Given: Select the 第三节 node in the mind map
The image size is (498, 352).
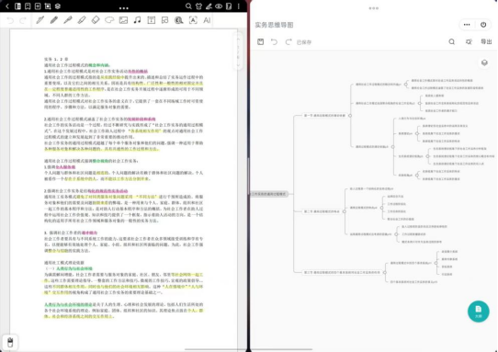Looking at the screenshot, I should coord(342,272).
